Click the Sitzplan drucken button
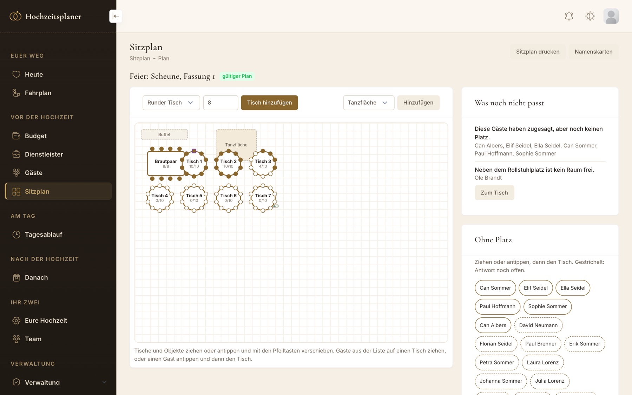This screenshot has width=632, height=395. pos(538,52)
